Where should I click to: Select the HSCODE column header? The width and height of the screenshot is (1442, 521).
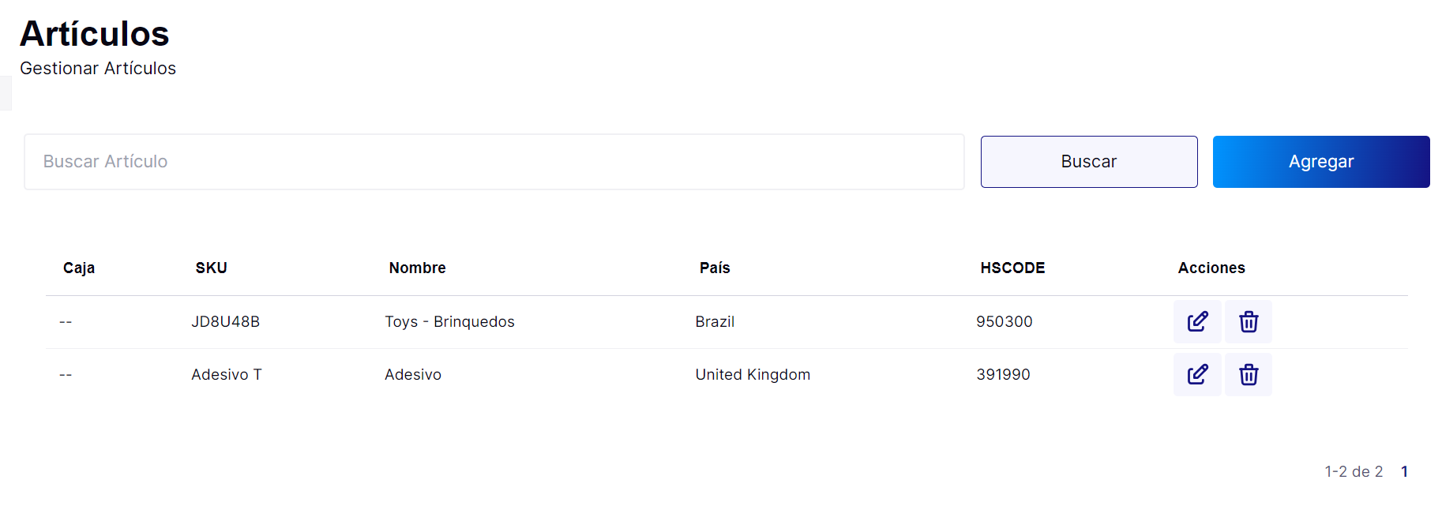pyautogui.click(x=1012, y=268)
